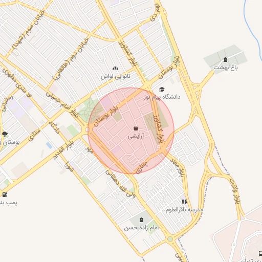The width and height of the screenshot is (262, 262).
Task: Click the bus station icon
Action: (260, 253)
